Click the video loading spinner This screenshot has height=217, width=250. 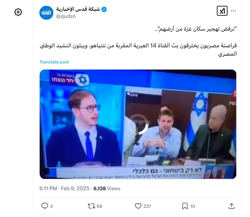pyautogui.click(x=138, y=124)
